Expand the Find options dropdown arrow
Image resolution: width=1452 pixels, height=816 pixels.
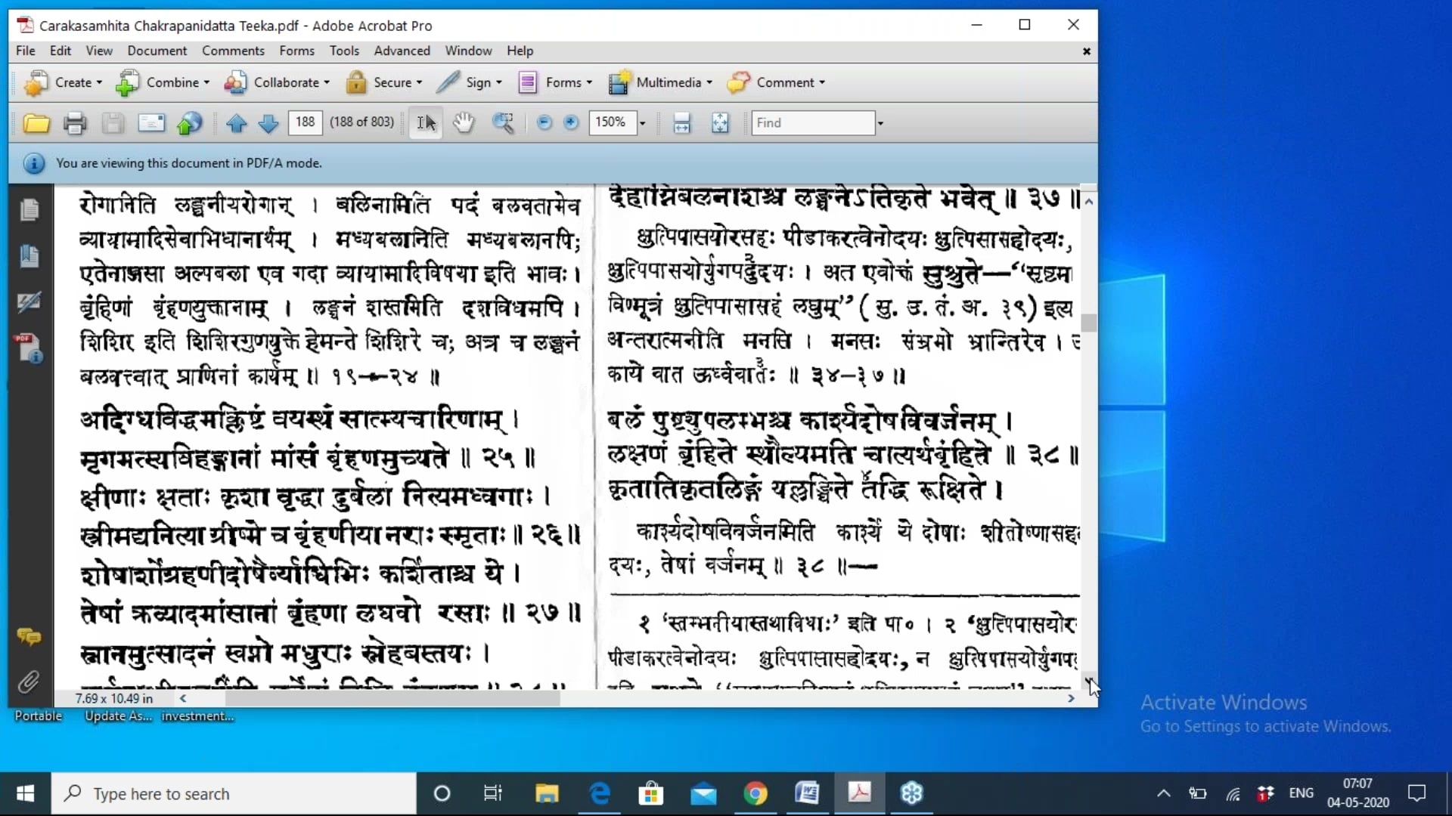click(880, 123)
